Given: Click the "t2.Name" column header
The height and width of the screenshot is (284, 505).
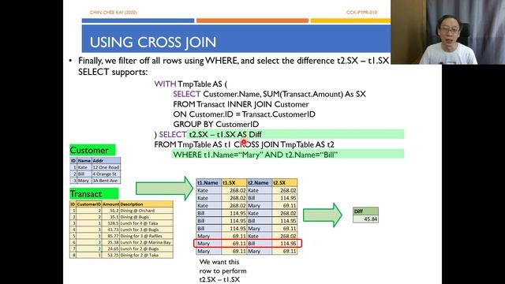Looking at the screenshot, I should [260, 182].
